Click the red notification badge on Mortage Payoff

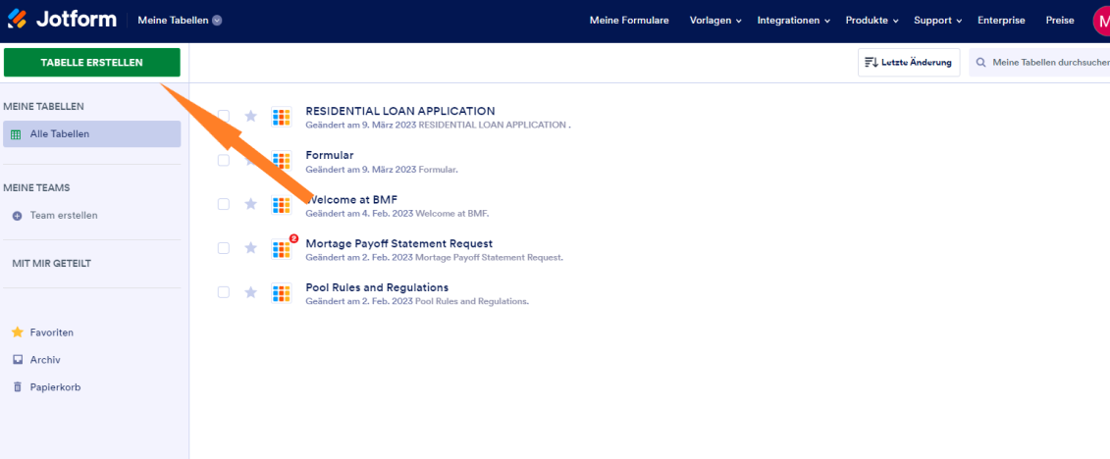coord(293,239)
